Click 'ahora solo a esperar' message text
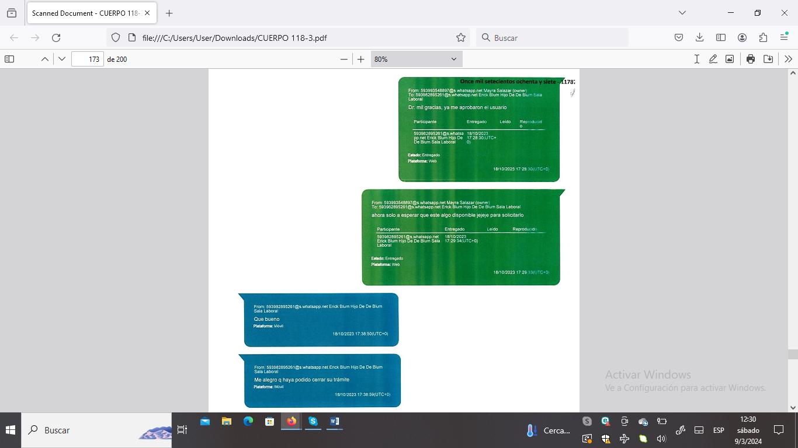 click(x=447, y=215)
